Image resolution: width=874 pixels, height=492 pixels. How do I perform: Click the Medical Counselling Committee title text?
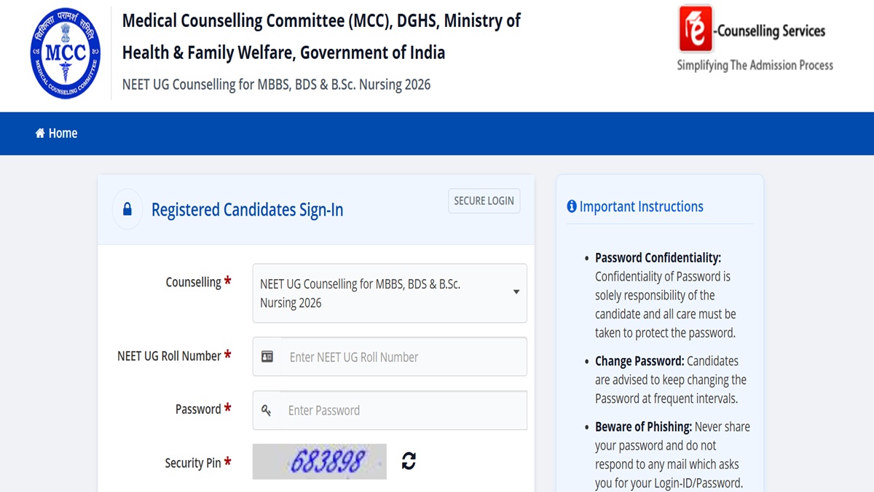tap(321, 36)
